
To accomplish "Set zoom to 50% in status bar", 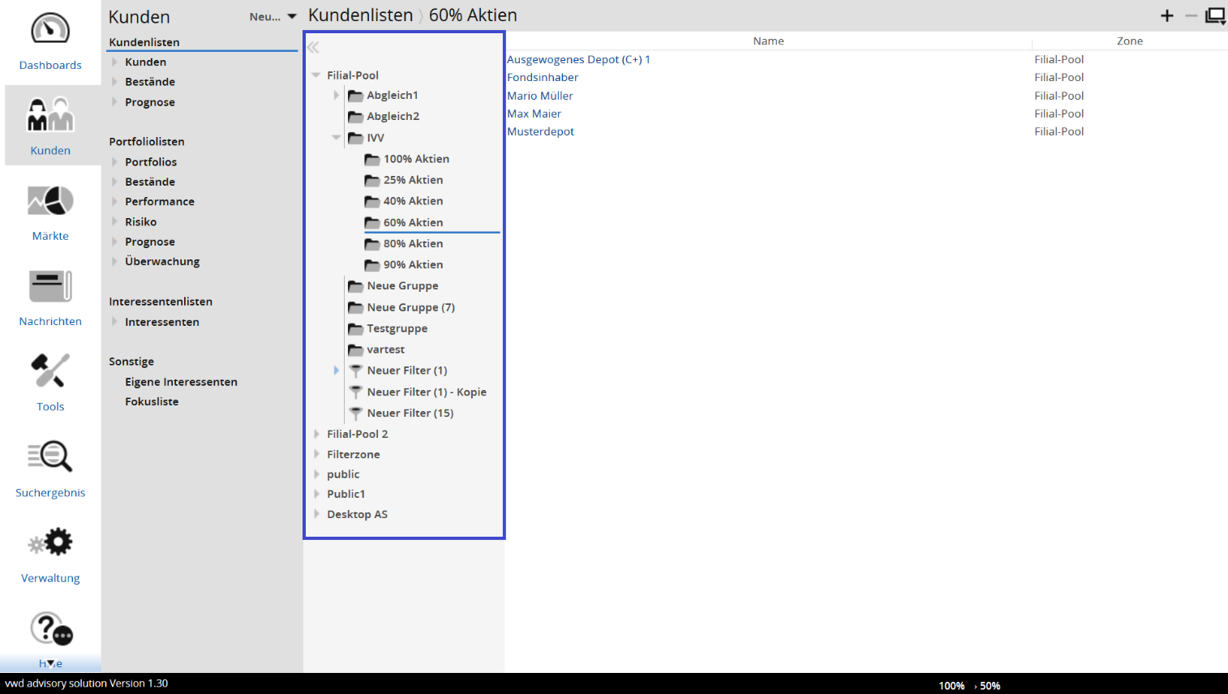I will [990, 686].
